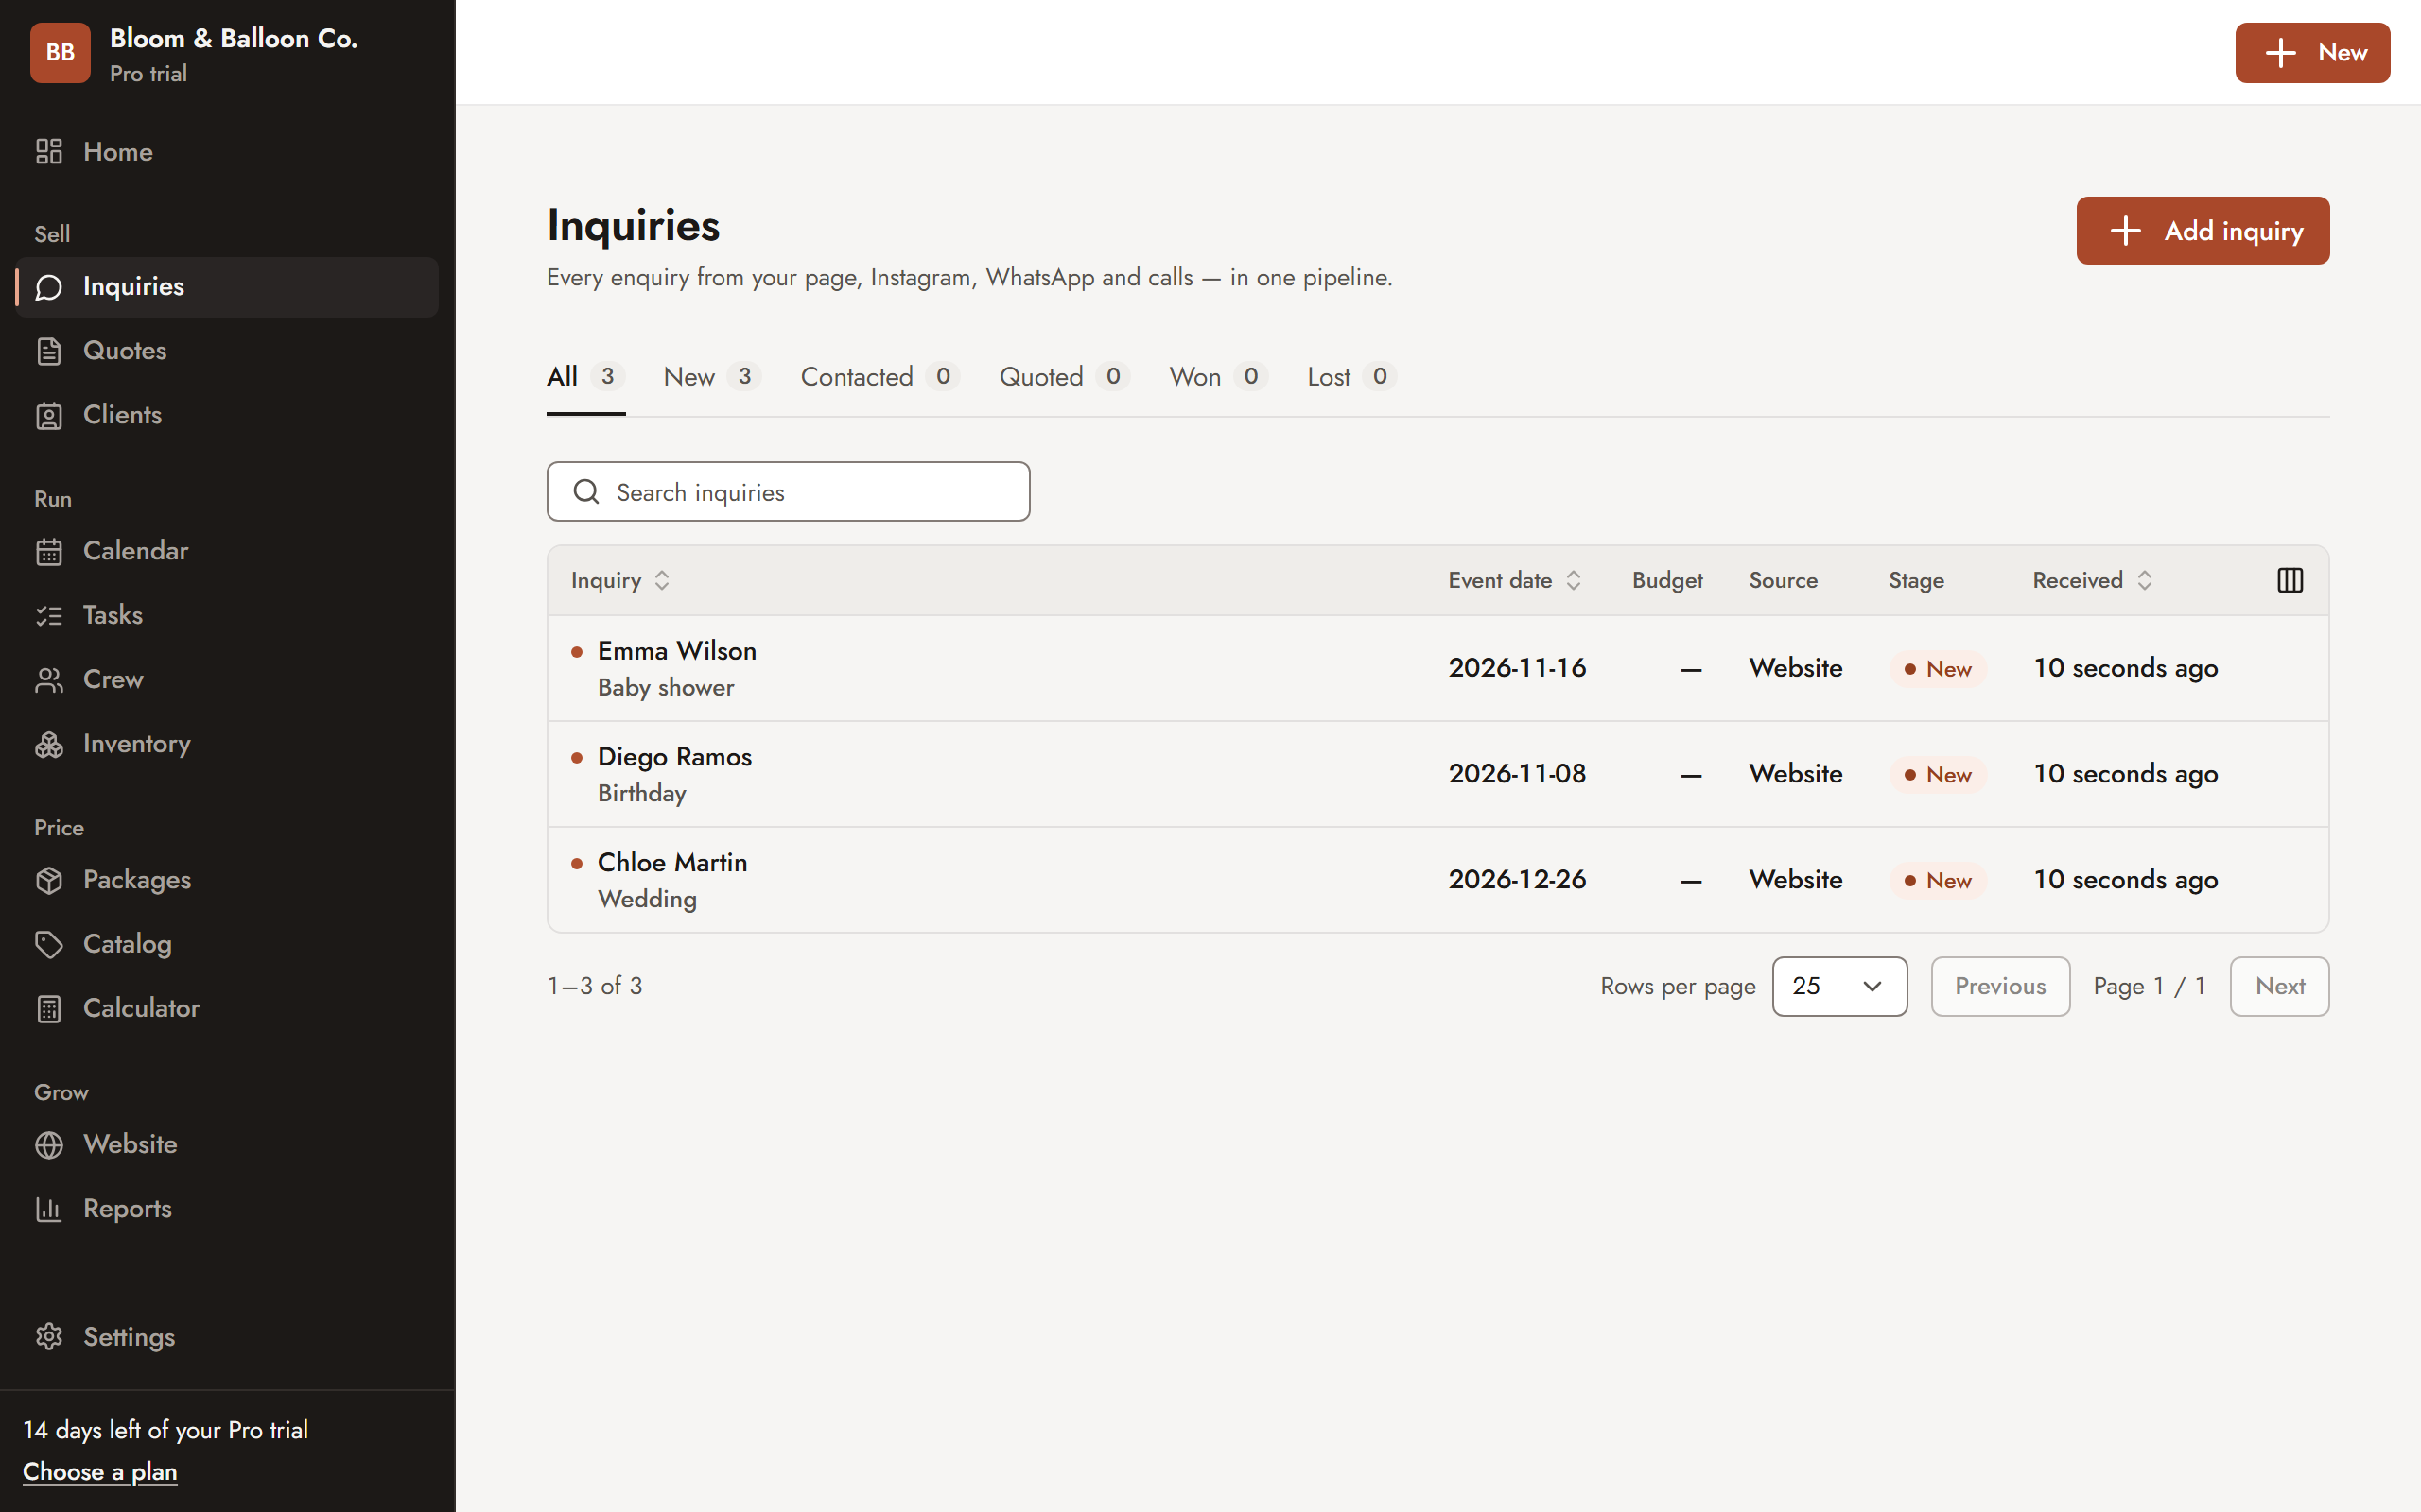Click the Crew people icon
2421x1512 pixels.
point(49,680)
